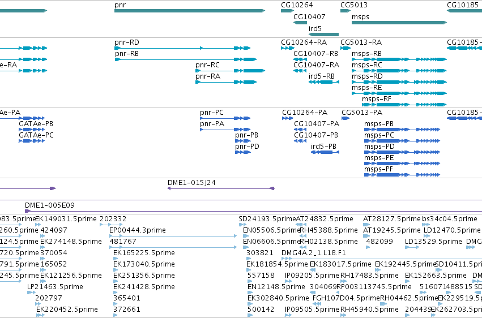The image size is (482, 318).
Task: Click the CG10264-PA protein feature
Action: tap(288, 118)
